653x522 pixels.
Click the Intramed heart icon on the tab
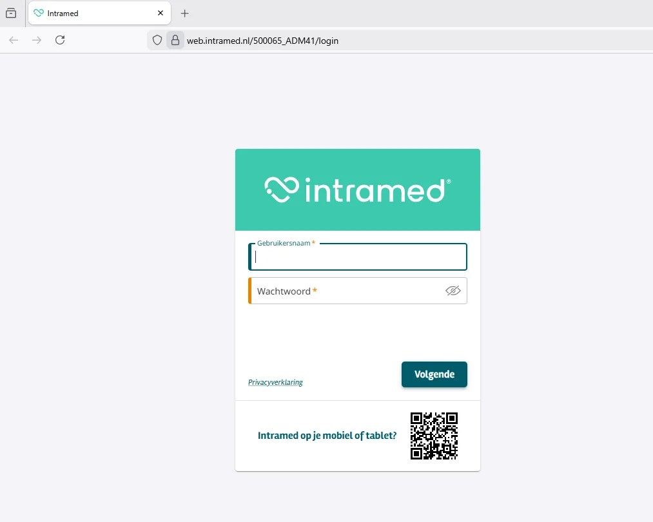pos(39,13)
